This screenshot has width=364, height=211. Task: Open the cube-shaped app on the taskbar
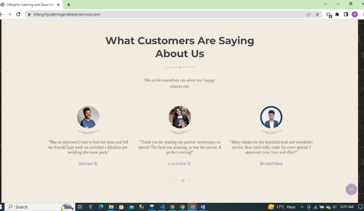pyautogui.click(x=91, y=207)
